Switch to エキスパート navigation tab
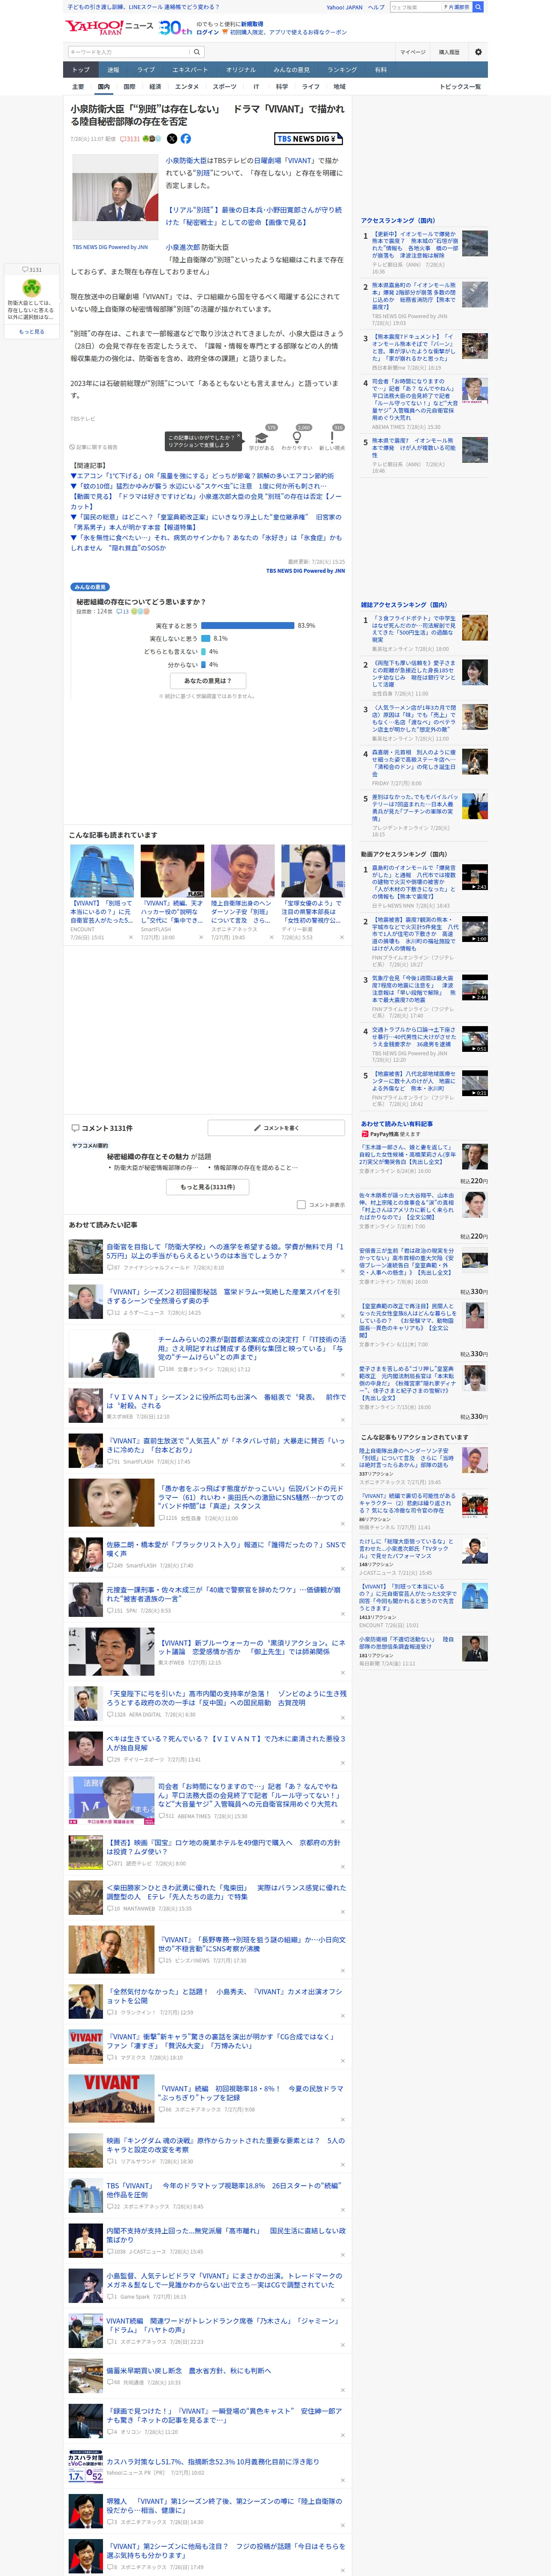Screen dimensions: 551x2576 [x=190, y=70]
